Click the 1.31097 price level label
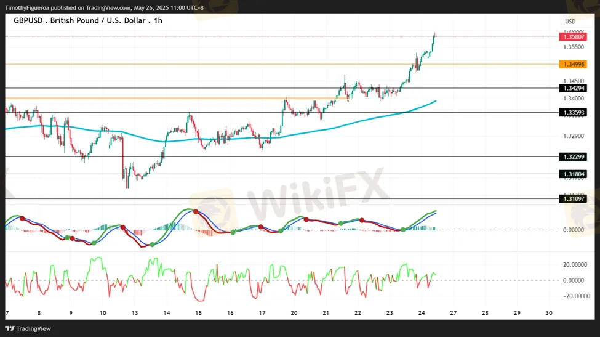 pos(572,199)
